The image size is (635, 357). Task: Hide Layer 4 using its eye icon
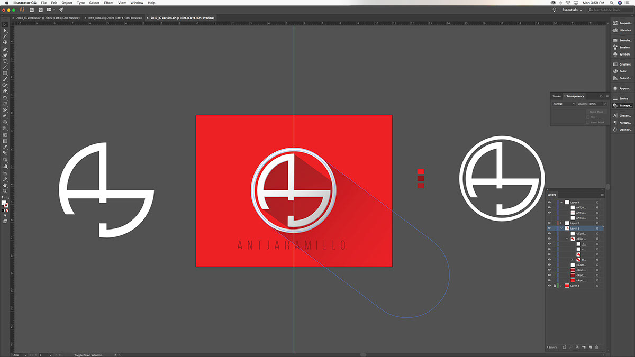[549, 203]
